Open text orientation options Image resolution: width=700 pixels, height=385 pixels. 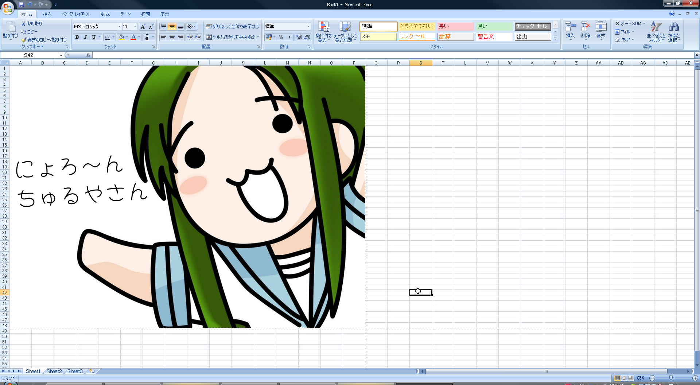click(191, 27)
